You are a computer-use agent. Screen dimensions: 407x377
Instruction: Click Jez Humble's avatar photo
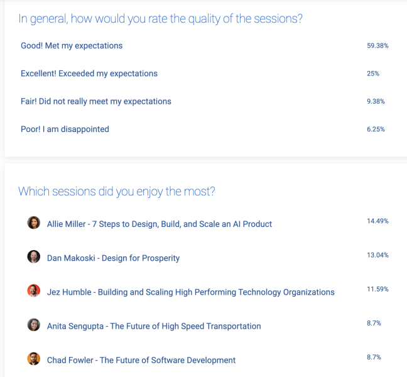coord(34,290)
